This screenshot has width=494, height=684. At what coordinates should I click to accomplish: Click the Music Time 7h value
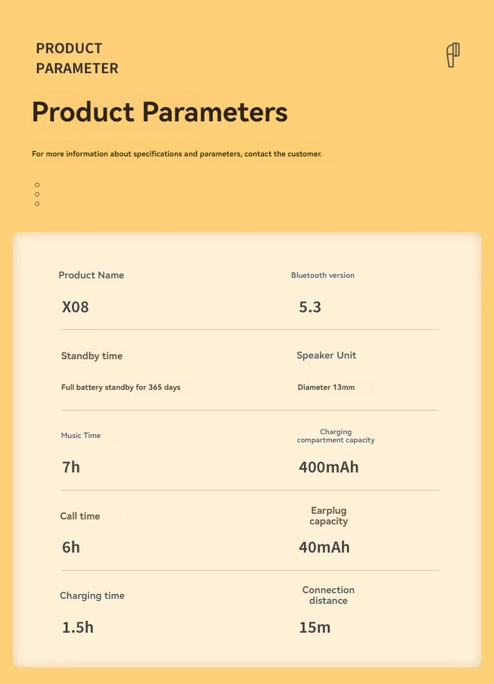[71, 467]
